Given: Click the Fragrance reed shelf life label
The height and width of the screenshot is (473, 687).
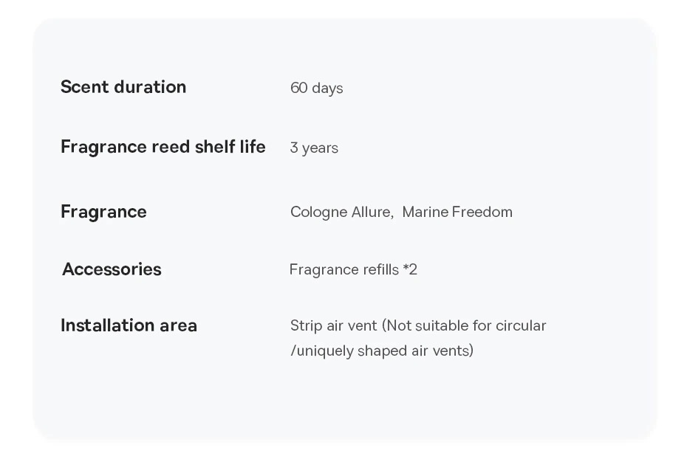Looking at the screenshot, I should tap(163, 147).
